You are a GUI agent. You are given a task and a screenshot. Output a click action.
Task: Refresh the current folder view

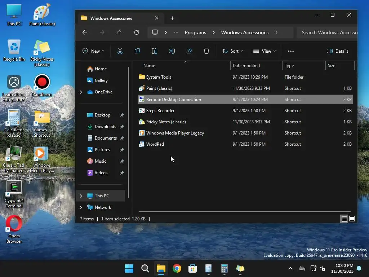point(137,32)
